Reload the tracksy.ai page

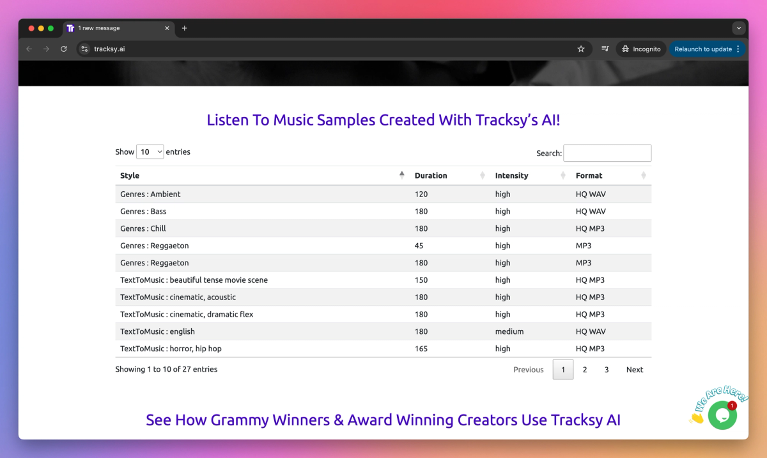point(64,49)
